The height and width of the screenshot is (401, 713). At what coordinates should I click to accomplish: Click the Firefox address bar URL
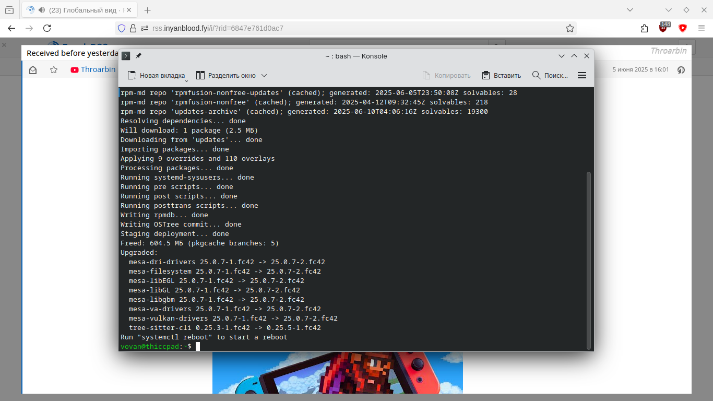tap(218, 28)
